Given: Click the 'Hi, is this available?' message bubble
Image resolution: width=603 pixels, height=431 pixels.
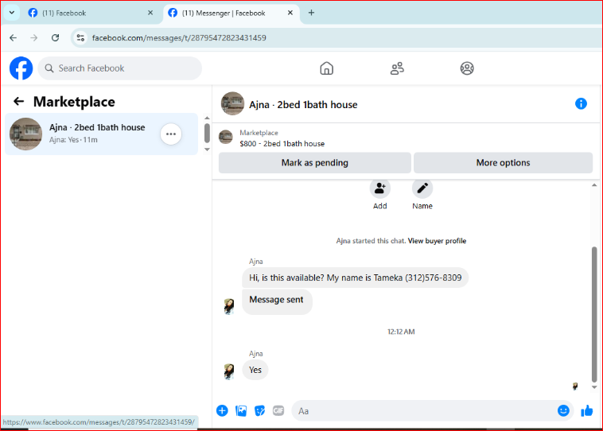Looking at the screenshot, I should (355, 278).
